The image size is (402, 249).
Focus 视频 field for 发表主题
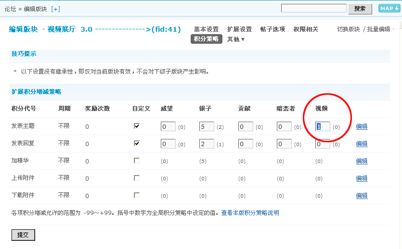[323, 126]
